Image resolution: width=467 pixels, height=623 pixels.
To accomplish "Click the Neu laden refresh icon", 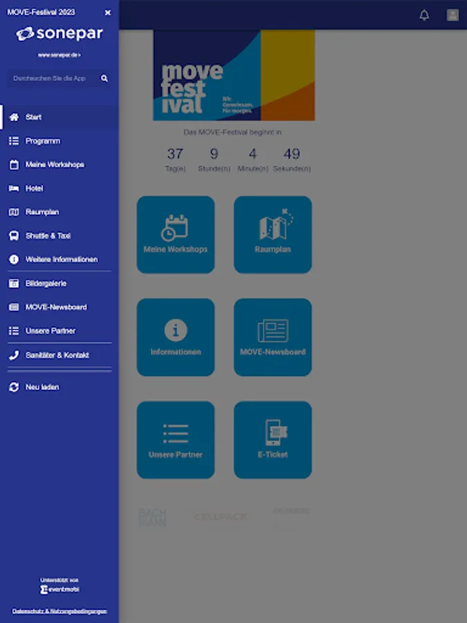I will pyautogui.click(x=14, y=387).
